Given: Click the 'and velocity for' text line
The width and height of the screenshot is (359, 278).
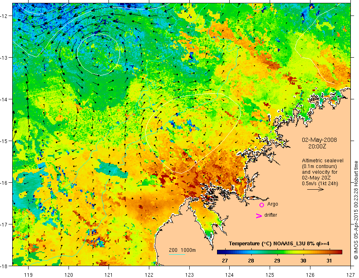Looking at the screenshot, I should coord(319,172).
